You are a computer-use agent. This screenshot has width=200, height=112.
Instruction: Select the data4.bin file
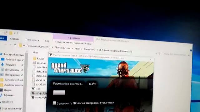41,80
